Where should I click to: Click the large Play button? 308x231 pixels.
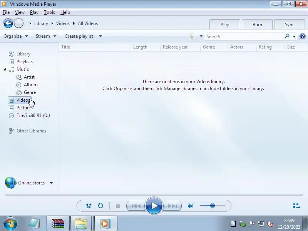(x=154, y=206)
